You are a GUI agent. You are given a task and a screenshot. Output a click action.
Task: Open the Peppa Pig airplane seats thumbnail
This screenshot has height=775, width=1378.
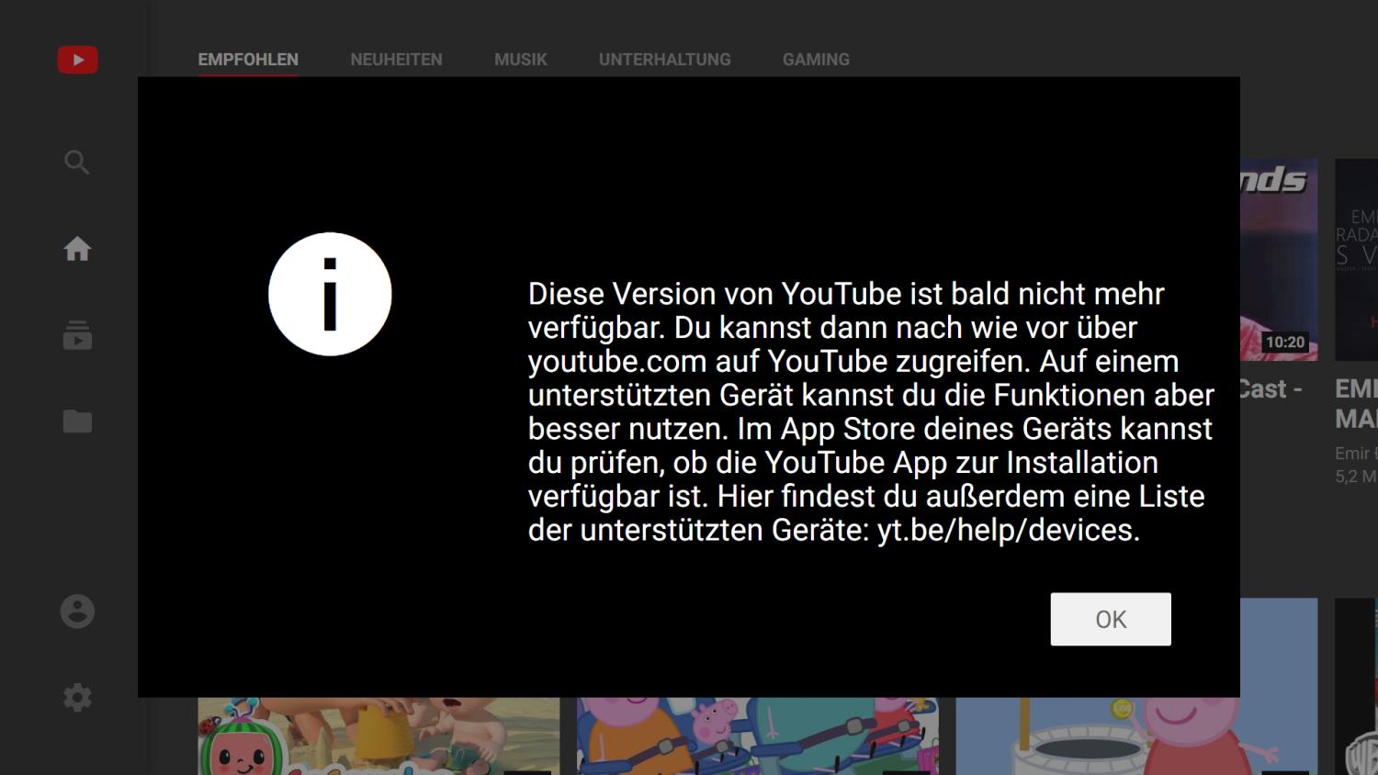click(x=757, y=736)
